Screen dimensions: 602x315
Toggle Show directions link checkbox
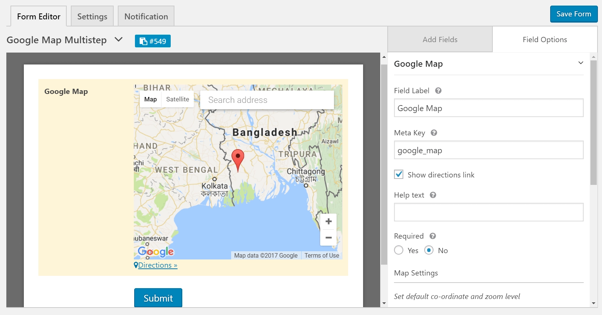(399, 174)
